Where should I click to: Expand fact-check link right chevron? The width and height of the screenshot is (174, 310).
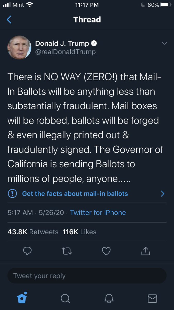pos(162,193)
